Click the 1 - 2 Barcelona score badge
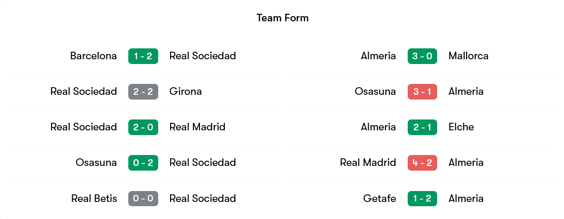Viewport: 564px width, 219px height. click(x=143, y=56)
